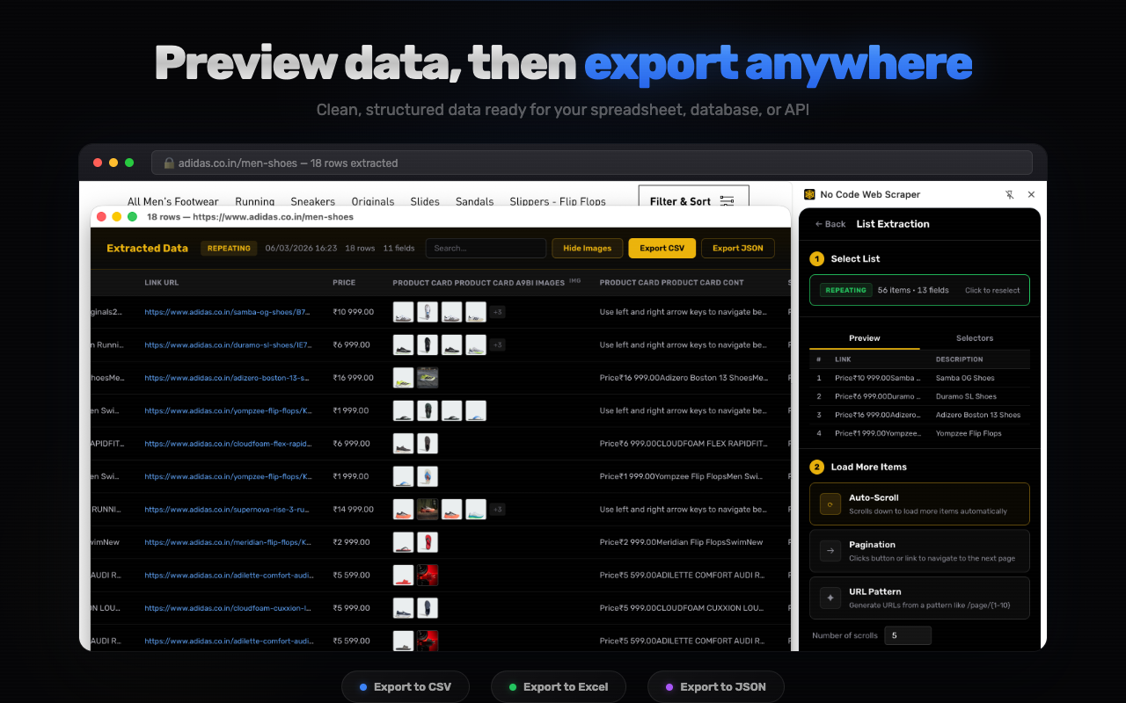Select the URL Pattern load option
The image size is (1126, 703).
pyautogui.click(x=919, y=598)
